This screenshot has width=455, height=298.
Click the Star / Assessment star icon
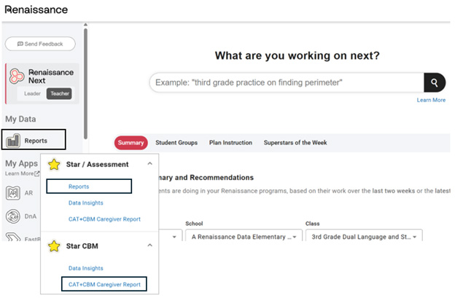pyautogui.click(x=54, y=165)
